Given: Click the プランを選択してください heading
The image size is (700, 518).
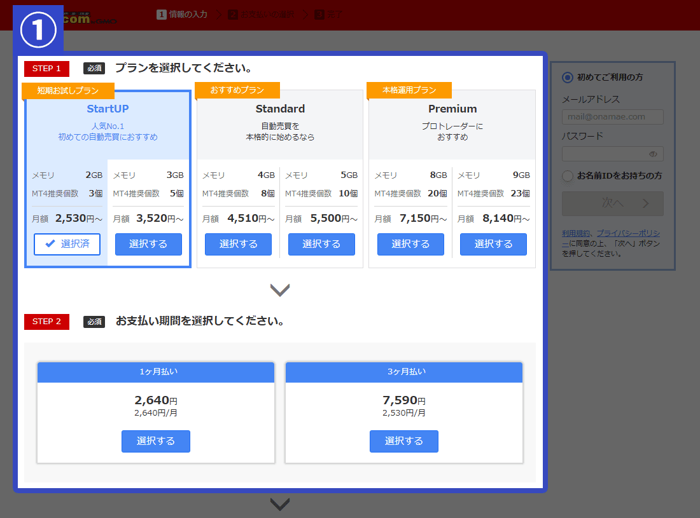Looking at the screenshot, I should click(x=183, y=68).
